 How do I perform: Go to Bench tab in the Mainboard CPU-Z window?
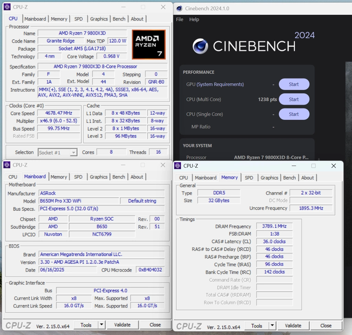tap(119, 177)
